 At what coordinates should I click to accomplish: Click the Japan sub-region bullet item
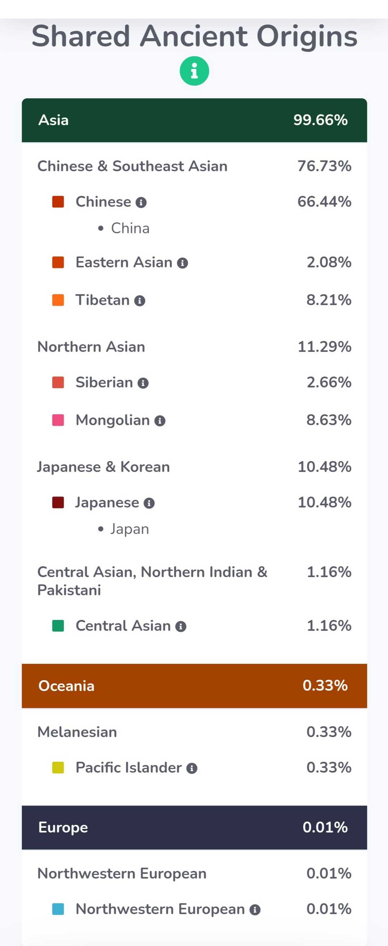[x=123, y=529]
